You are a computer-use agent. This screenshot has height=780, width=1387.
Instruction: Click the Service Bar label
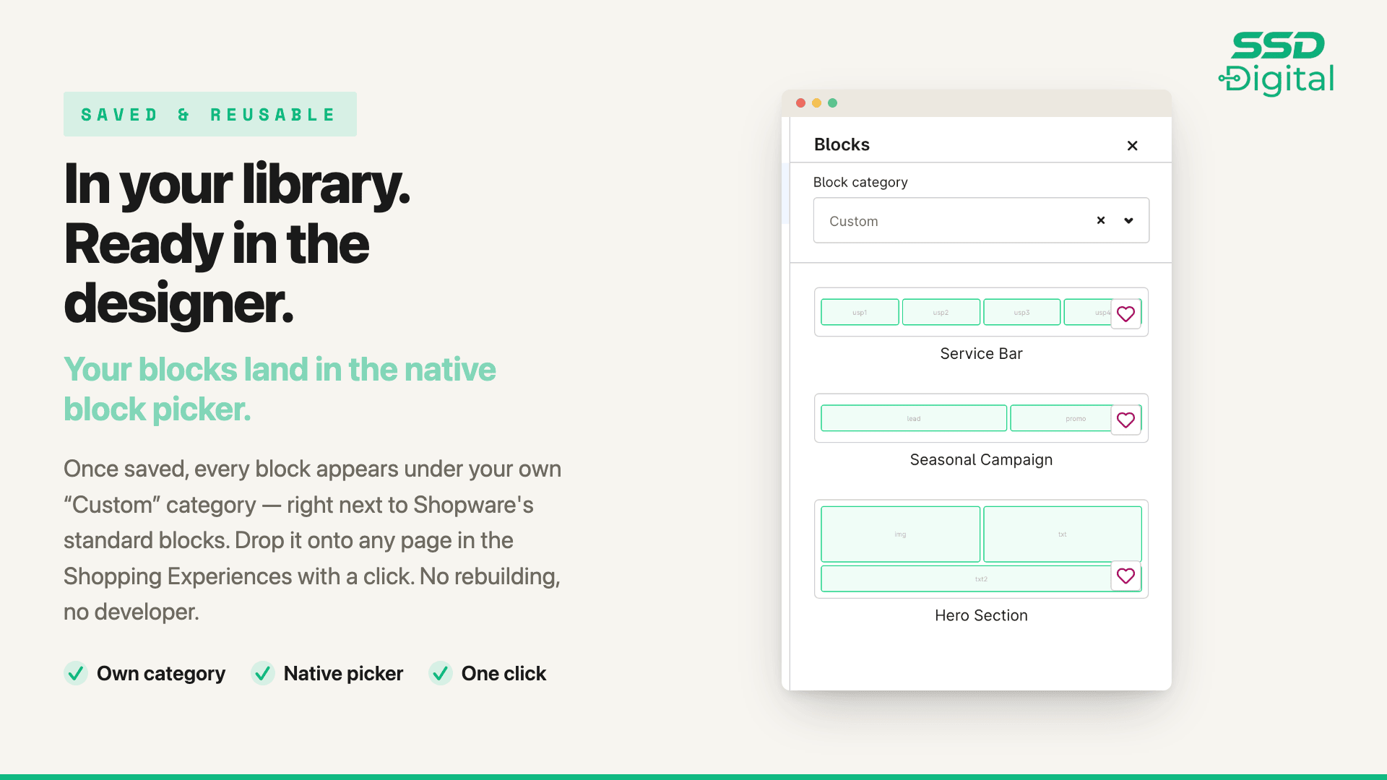[x=981, y=354]
